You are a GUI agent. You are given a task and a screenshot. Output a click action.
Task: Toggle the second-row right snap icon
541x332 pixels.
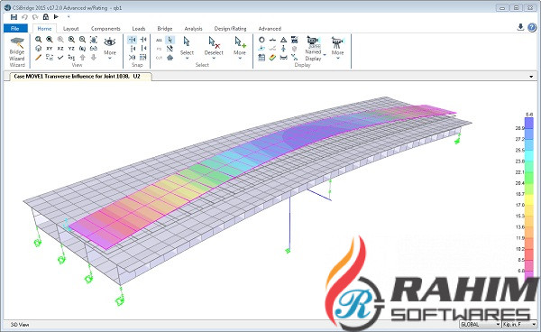pos(143,49)
